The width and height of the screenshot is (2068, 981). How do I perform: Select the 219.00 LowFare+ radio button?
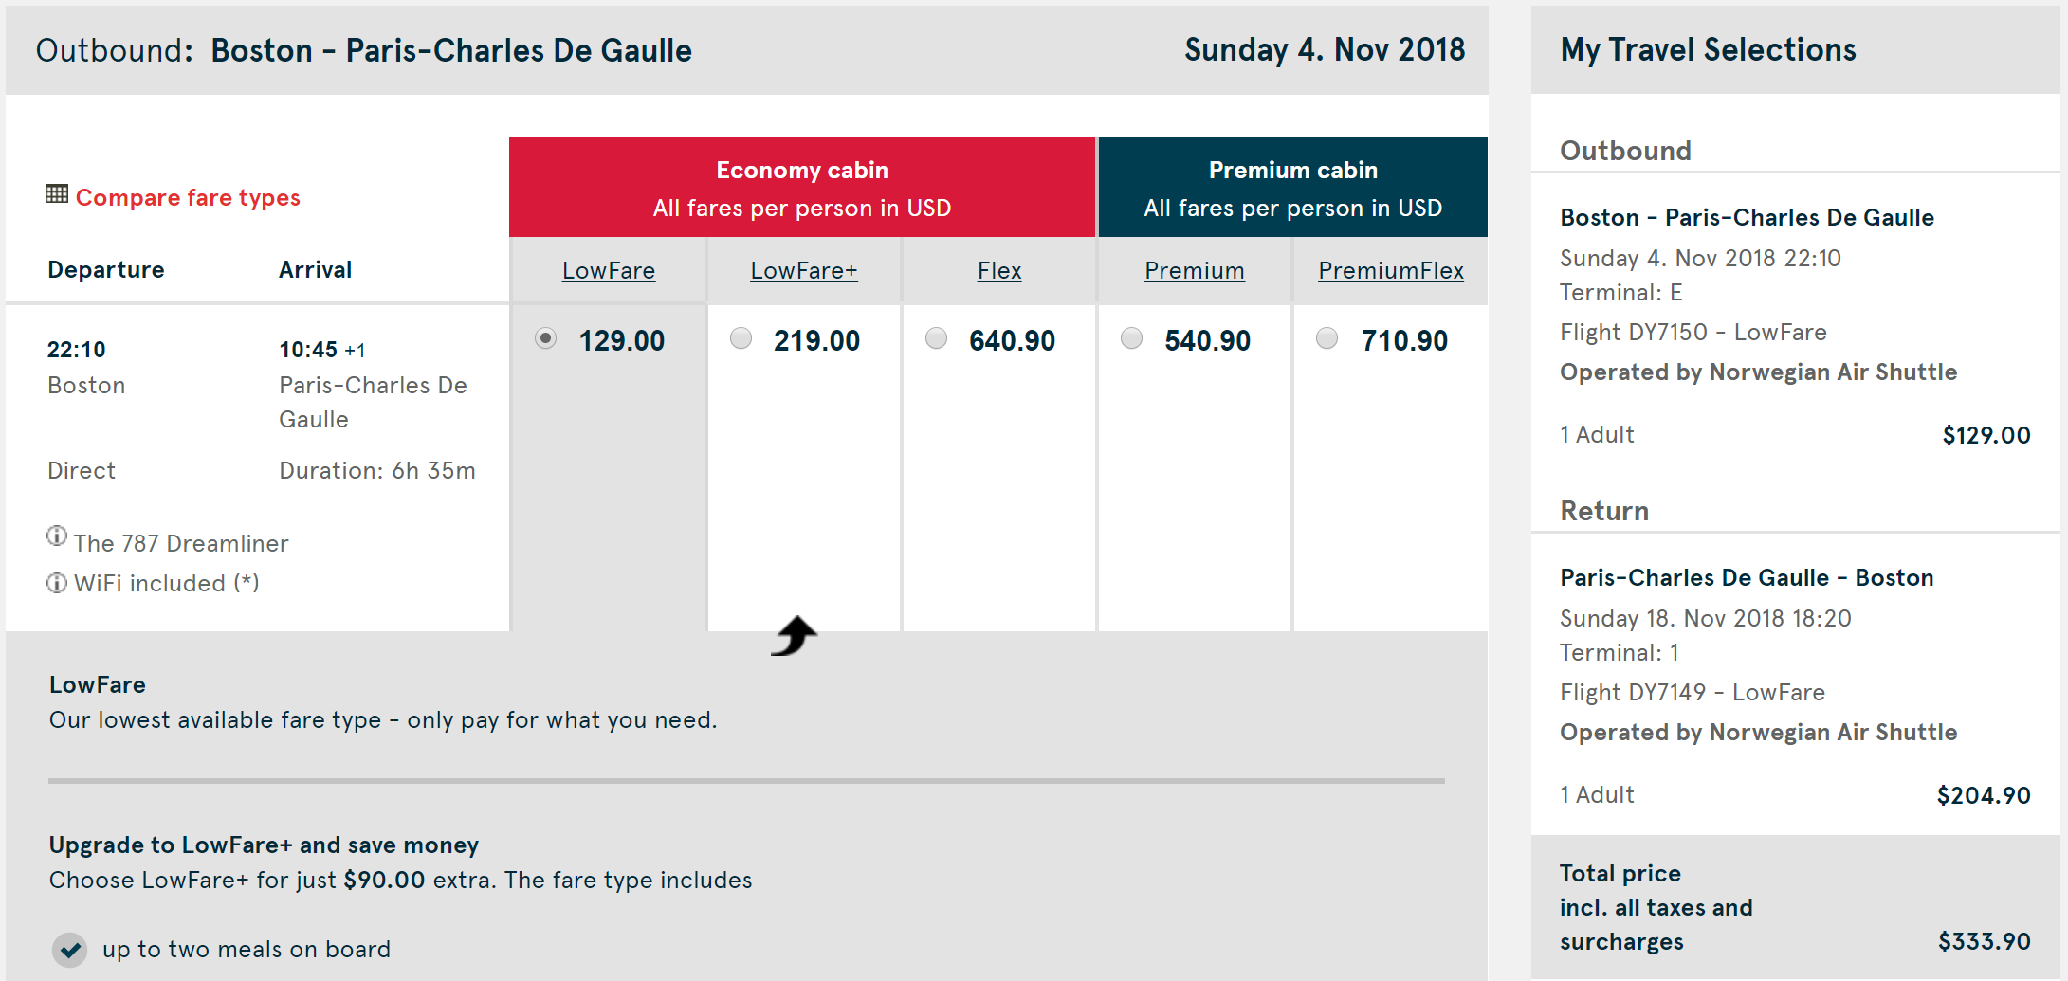point(741,338)
